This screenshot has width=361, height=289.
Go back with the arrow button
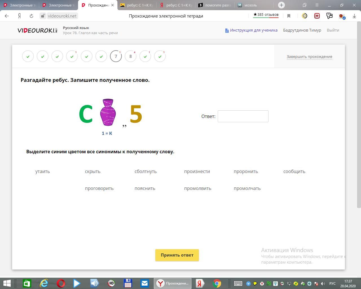tap(7, 16)
